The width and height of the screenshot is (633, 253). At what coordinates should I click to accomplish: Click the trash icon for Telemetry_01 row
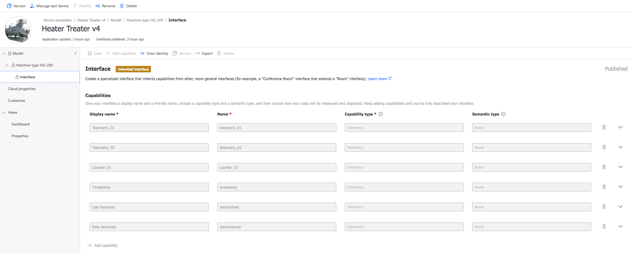click(x=604, y=127)
